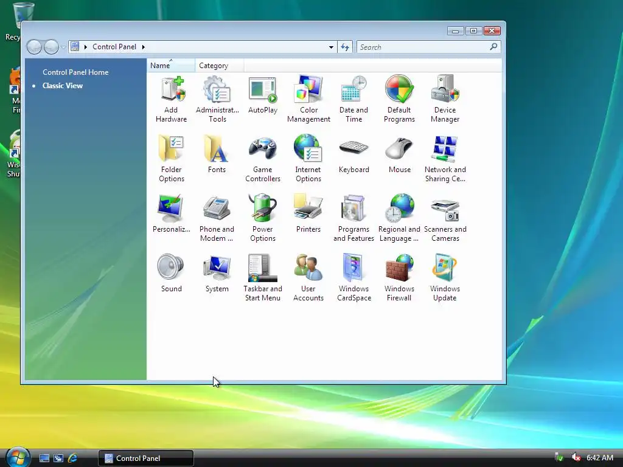Select Classic View in sidebar
Viewport: 623px width, 467px height.
(63, 86)
